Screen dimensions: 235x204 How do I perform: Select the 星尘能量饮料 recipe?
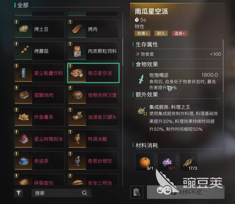coord(39,73)
